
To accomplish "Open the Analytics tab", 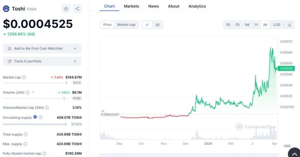I will pyautogui.click(x=197, y=6).
